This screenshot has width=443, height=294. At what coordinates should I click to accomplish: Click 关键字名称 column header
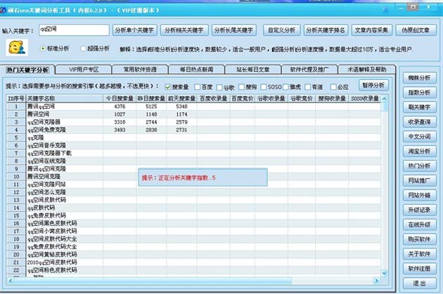coord(65,98)
